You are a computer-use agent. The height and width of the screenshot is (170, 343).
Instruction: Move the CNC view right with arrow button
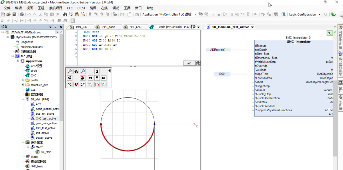103,78
